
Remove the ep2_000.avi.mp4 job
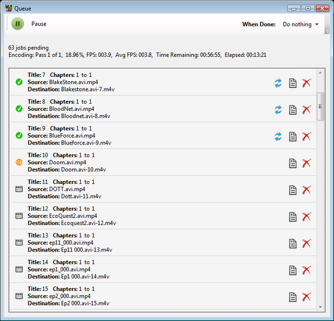[307, 297]
